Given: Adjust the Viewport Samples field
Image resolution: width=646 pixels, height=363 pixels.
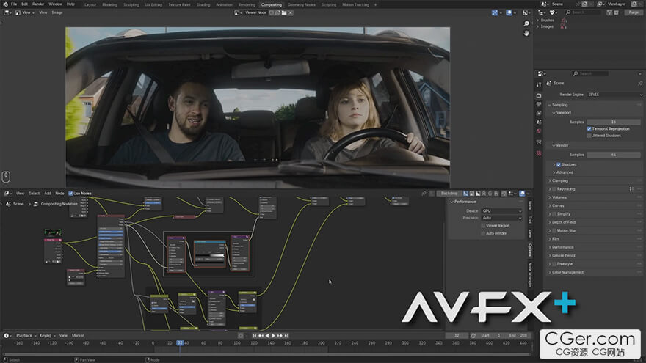Looking at the screenshot, I should (614, 122).
